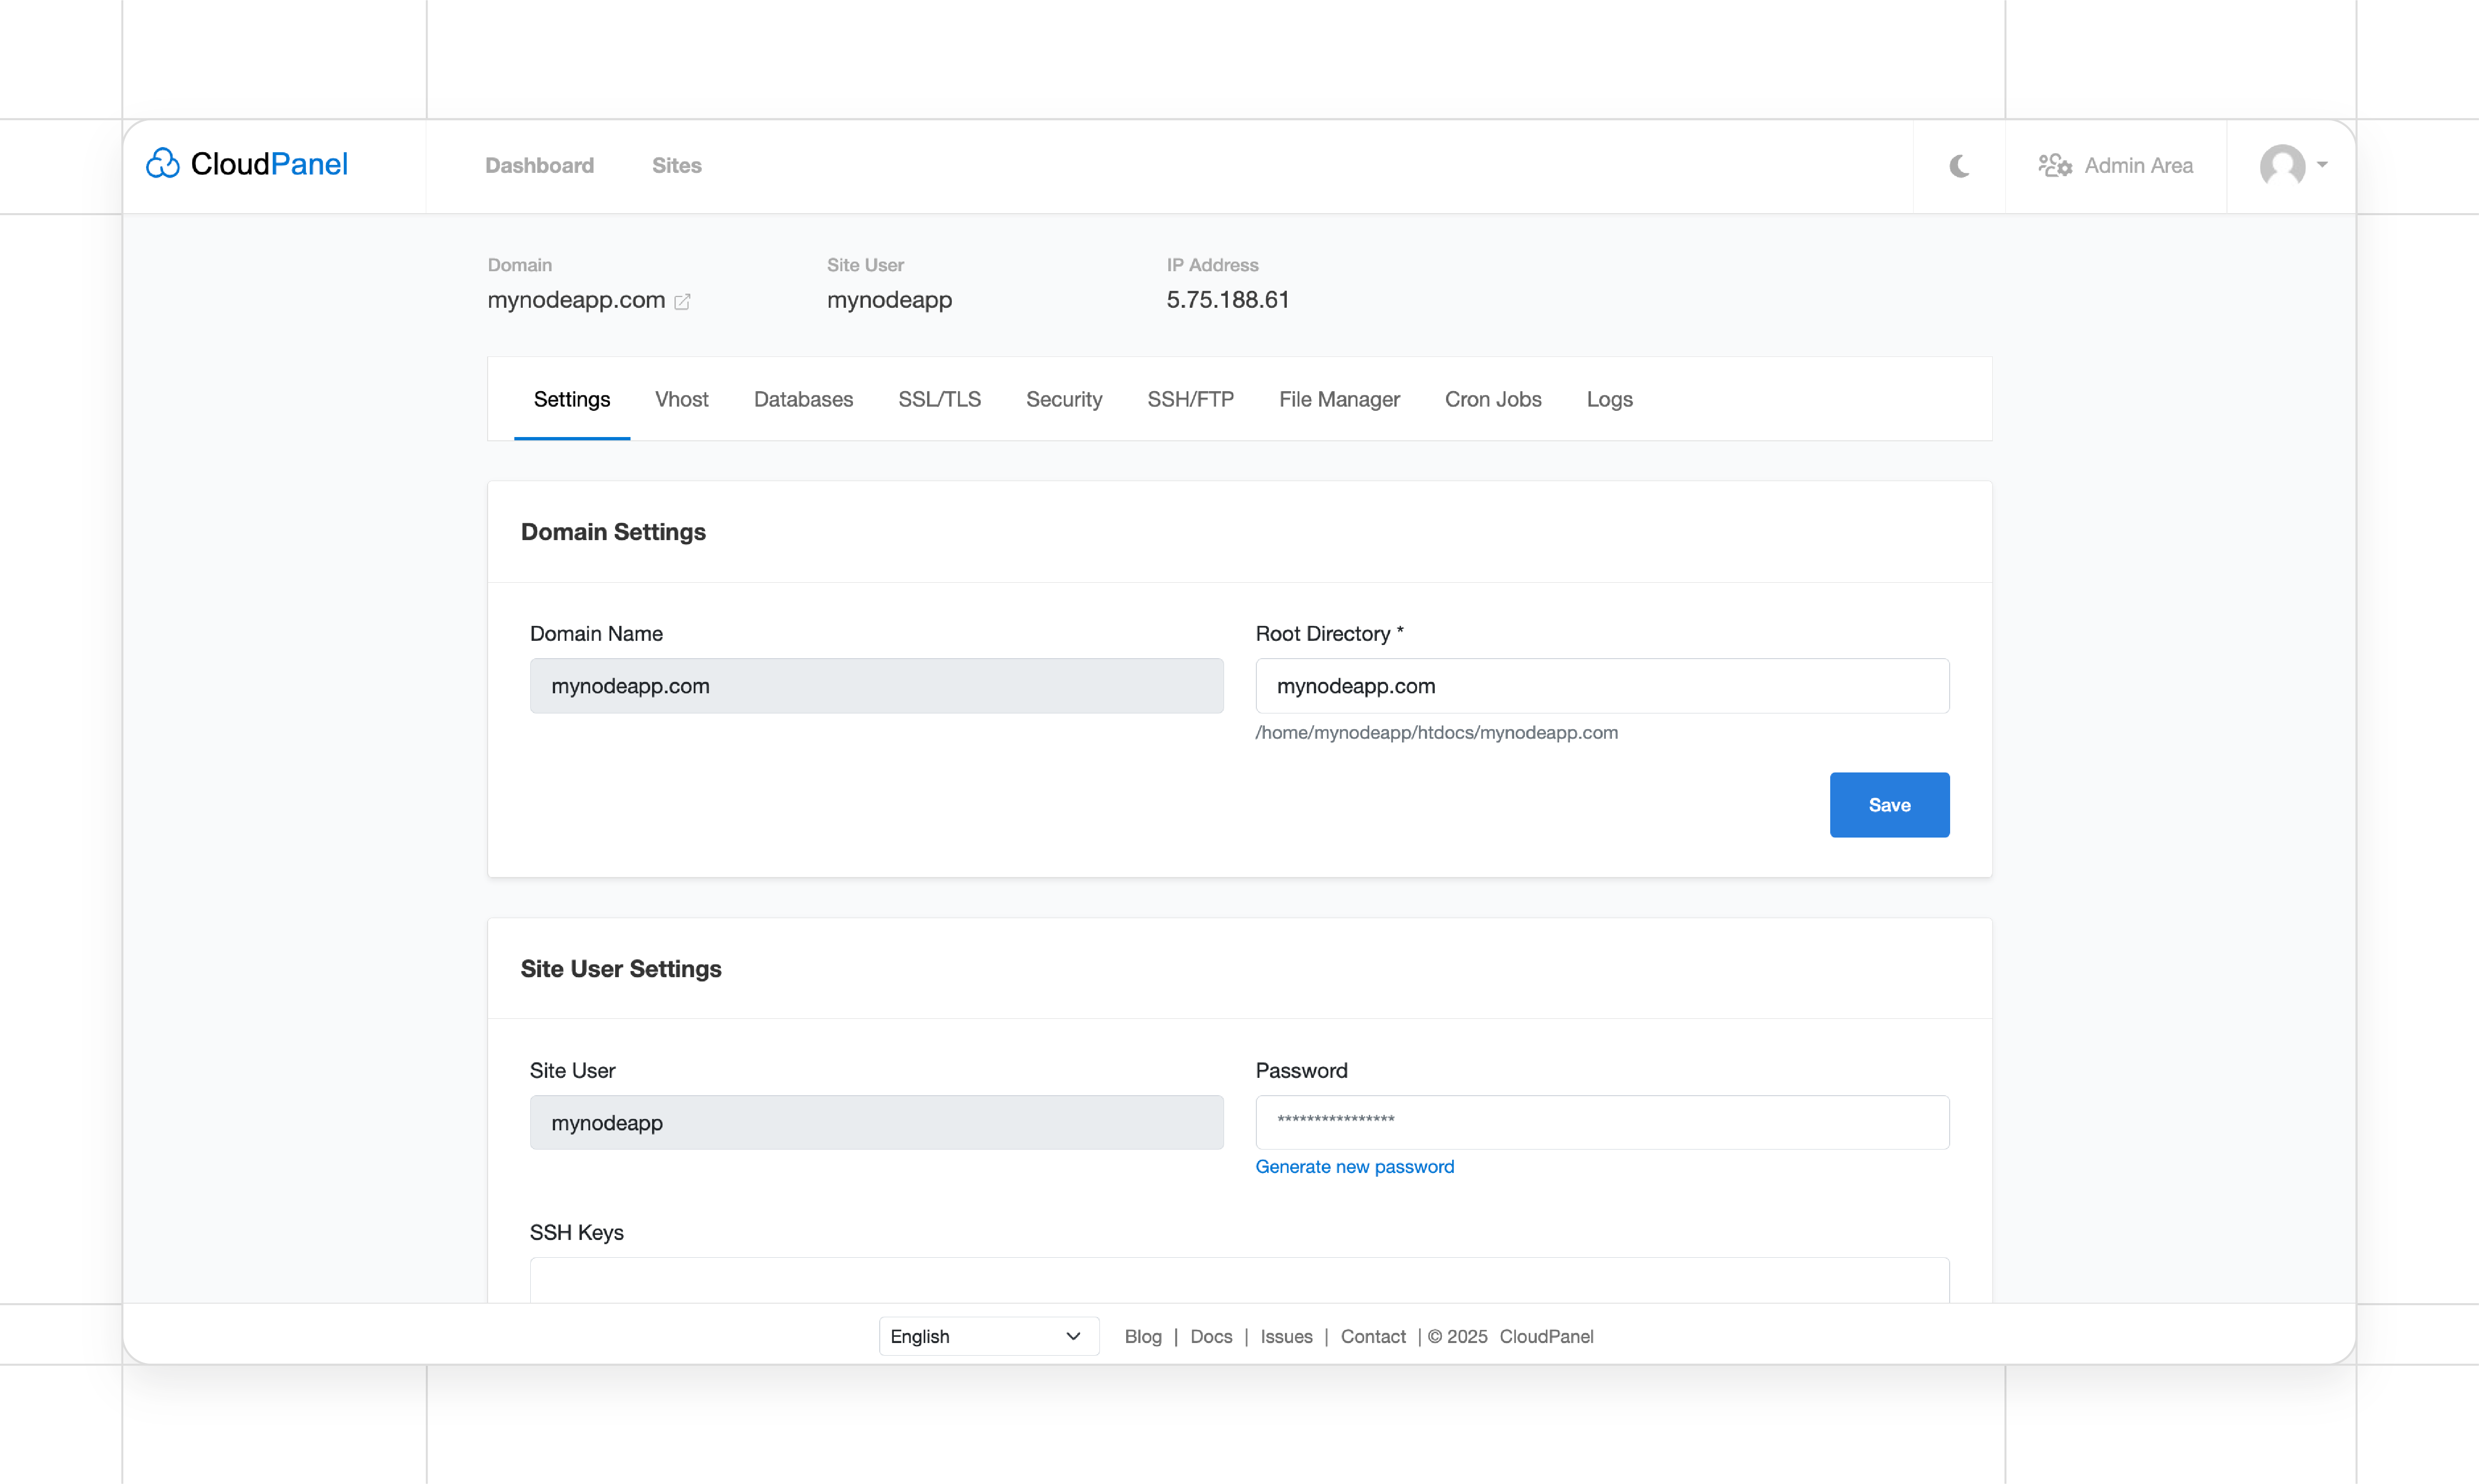The height and width of the screenshot is (1484, 2479).
Task: Click the disabled Site User field
Action: click(x=876, y=1122)
